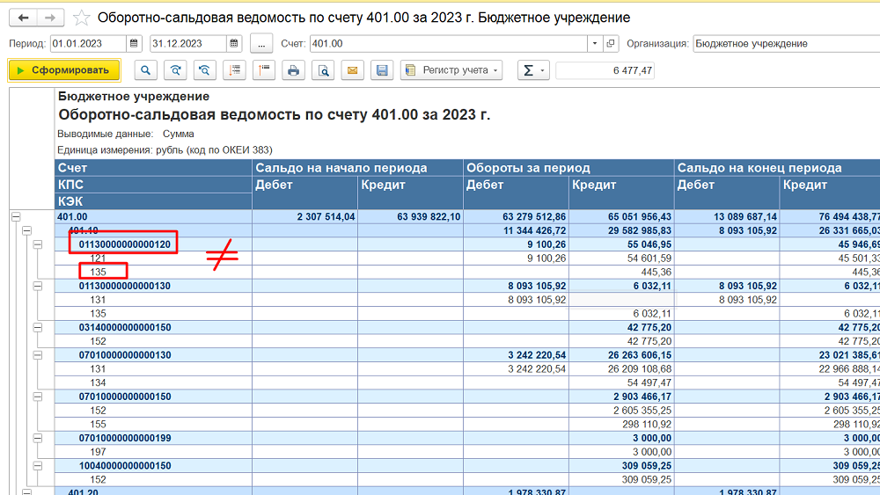Send report by email envelope icon
The image size is (880, 495).
click(353, 70)
